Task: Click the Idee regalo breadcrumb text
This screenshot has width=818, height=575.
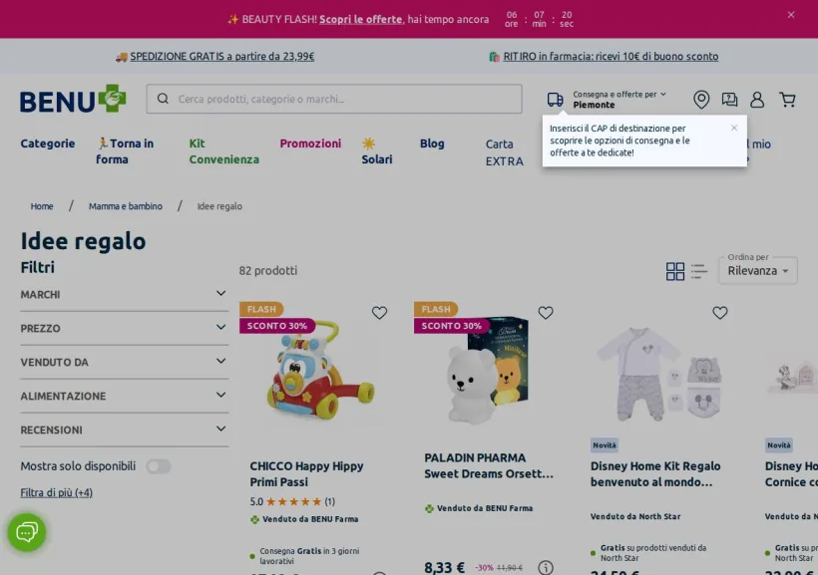Action: click(x=219, y=206)
